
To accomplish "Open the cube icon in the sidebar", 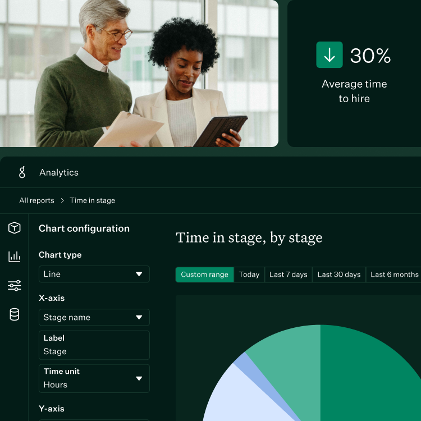I will coord(14,228).
